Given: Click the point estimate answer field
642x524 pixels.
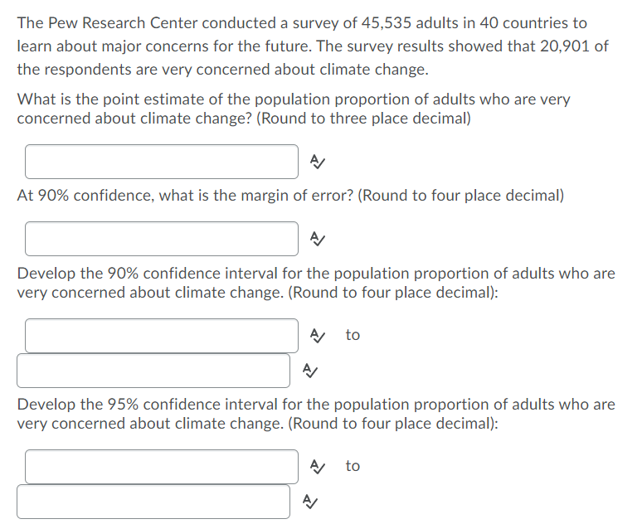Looking at the screenshot, I should point(161,162).
